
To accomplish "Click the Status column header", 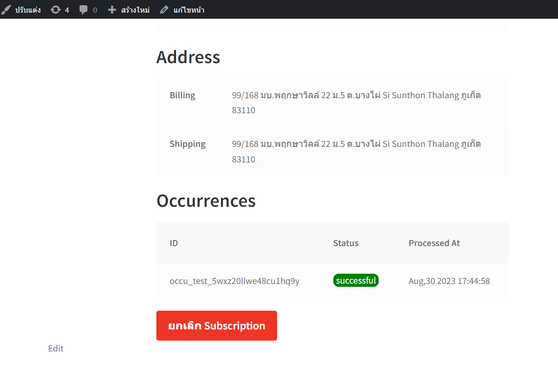I will (x=345, y=243).
